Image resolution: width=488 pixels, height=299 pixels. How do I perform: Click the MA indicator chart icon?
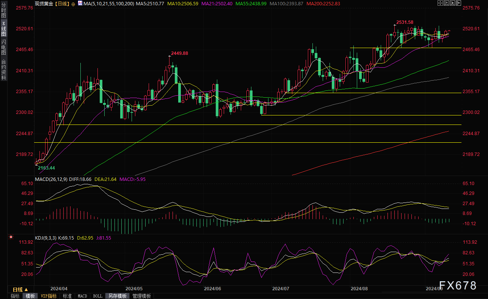tap(80, 3)
